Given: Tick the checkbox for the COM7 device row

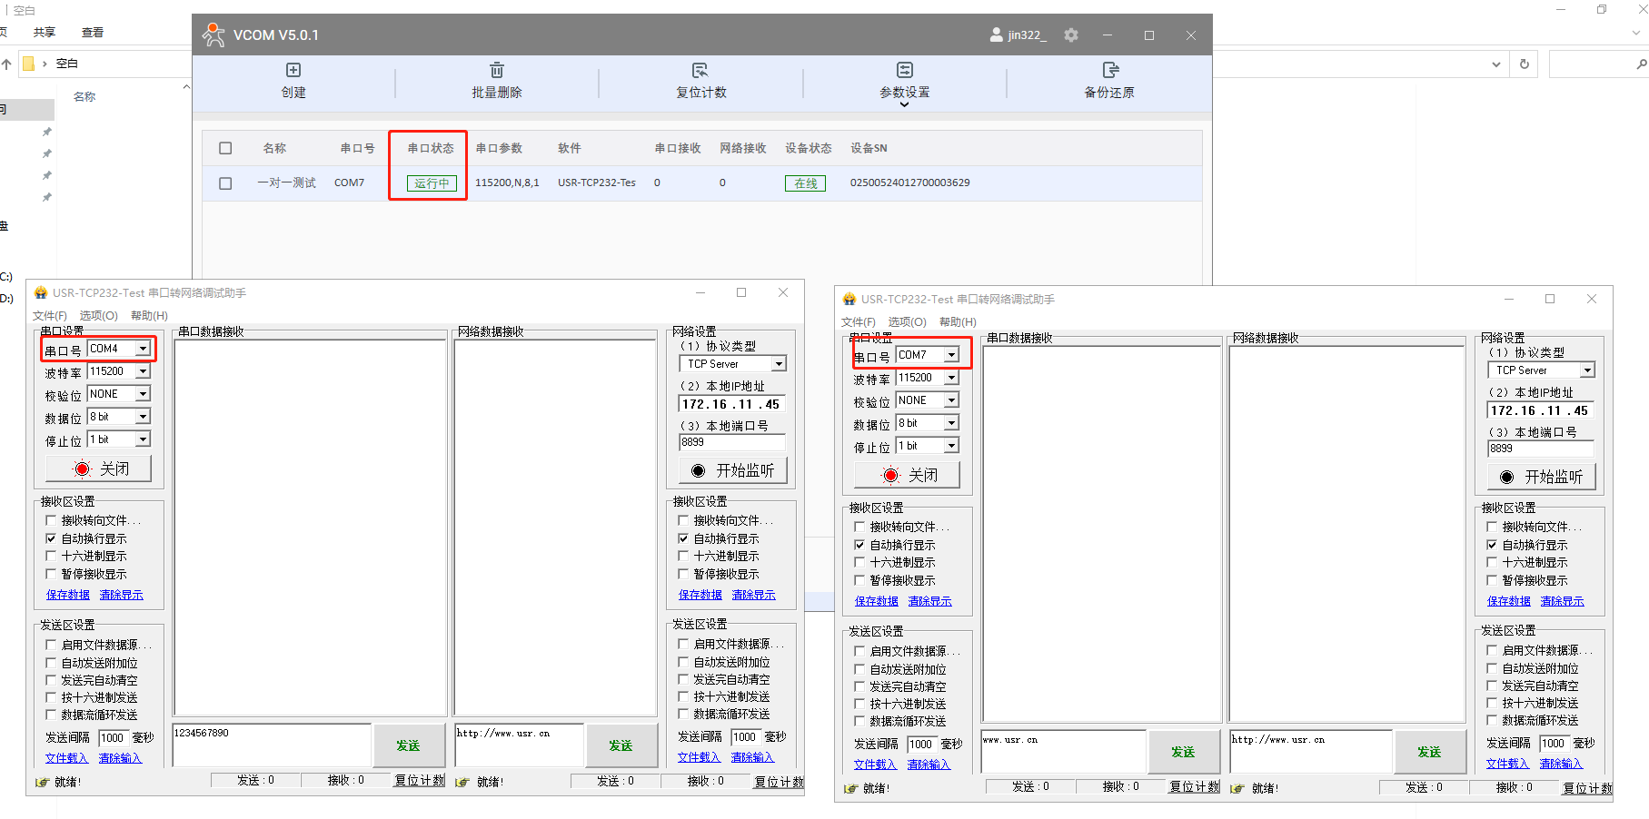Looking at the screenshot, I should click(x=225, y=183).
